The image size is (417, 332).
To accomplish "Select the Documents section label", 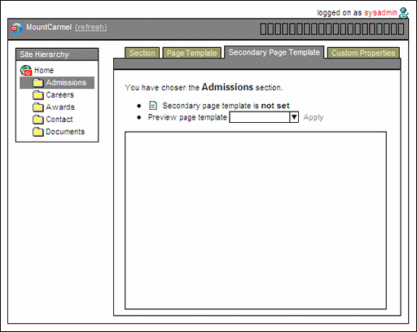I will [65, 132].
